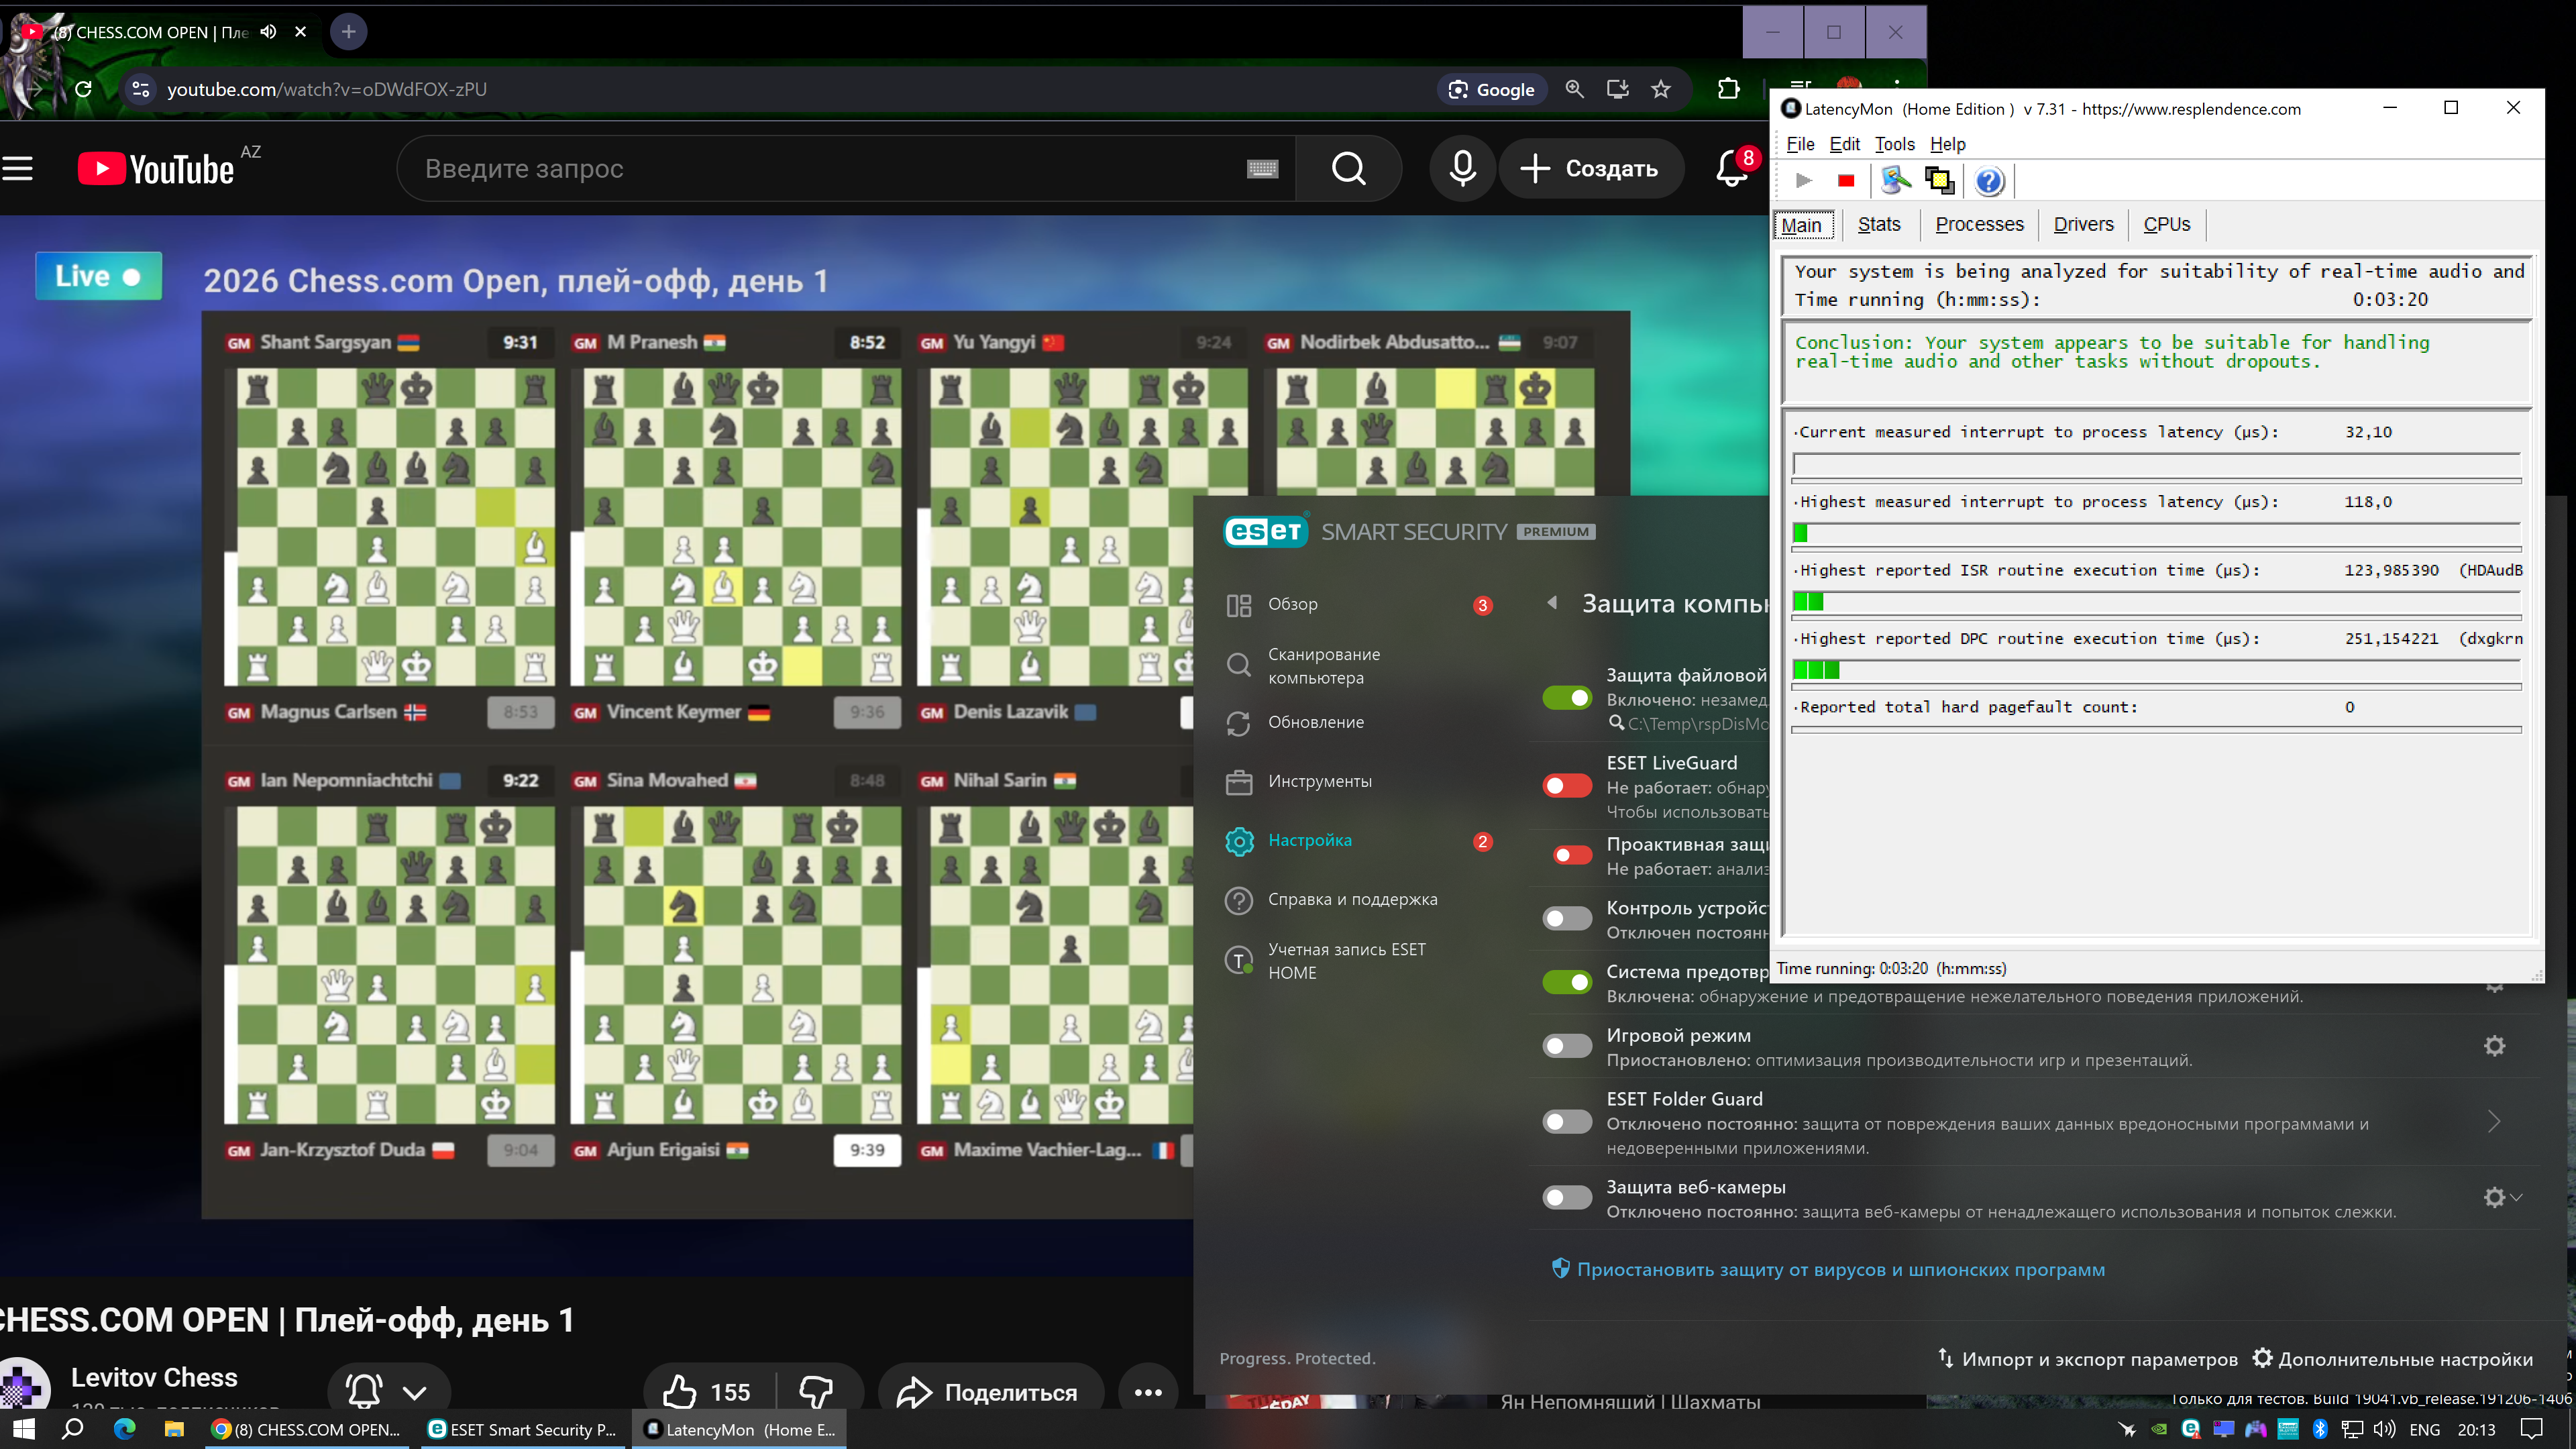
Task: Turn on Игровой режим switch
Action: click(x=1567, y=1046)
